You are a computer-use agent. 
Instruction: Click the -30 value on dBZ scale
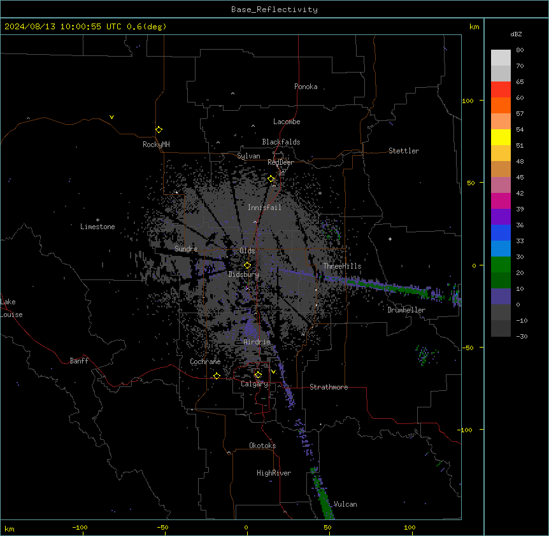click(522, 336)
